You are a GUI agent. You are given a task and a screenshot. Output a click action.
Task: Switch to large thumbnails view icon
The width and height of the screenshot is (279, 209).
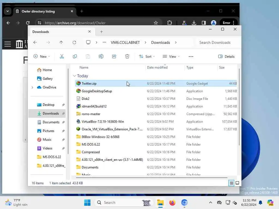237,183
